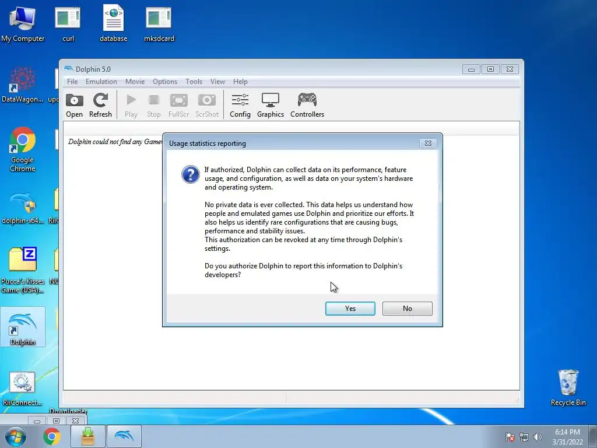Image resolution: width=597 pixels, height=448 pixels.
Task: Open the Help menu
Action: pyautogui.click(x=240, y=82)
